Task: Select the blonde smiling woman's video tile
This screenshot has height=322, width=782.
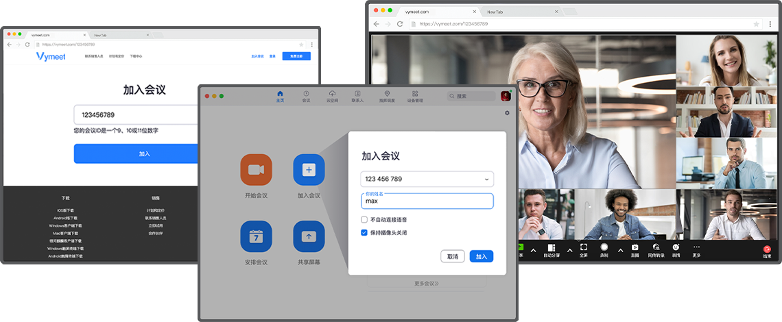Action: pos(726,61)
